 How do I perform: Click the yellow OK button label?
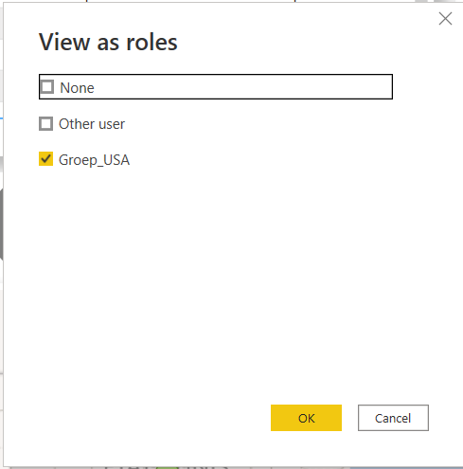(x=306, y=418)
